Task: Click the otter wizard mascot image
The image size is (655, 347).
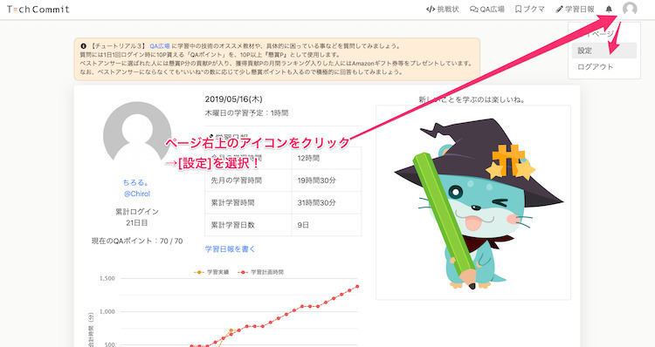Action: (473, 202)
